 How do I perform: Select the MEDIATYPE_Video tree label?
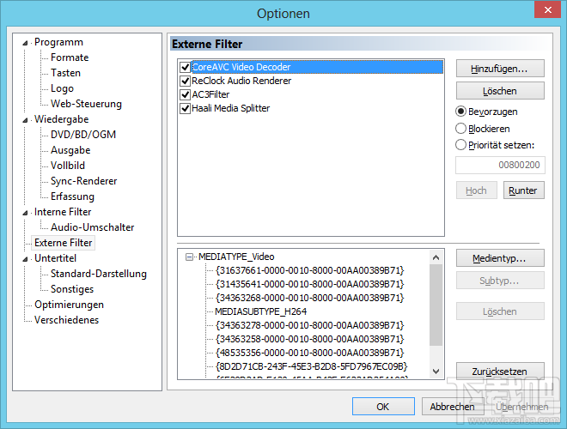[236, 257]
